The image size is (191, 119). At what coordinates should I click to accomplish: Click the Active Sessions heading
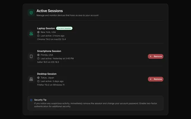click(50, 11)
